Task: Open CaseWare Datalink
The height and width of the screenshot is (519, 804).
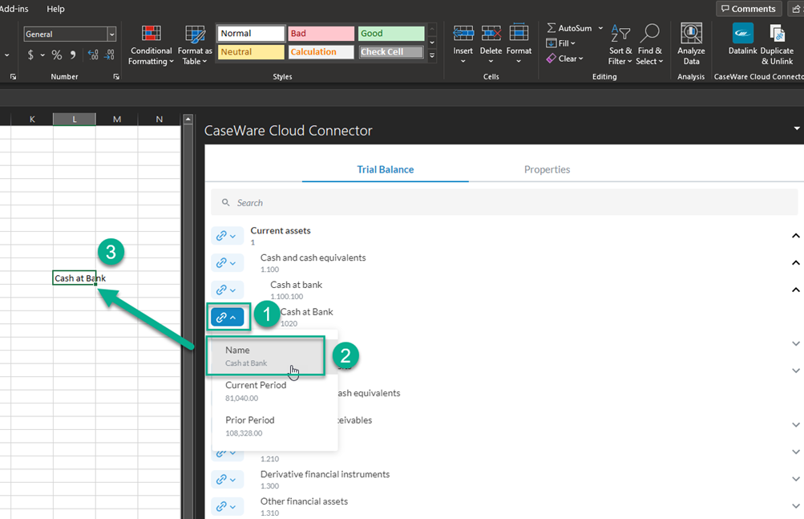Action: pos(742,39)
